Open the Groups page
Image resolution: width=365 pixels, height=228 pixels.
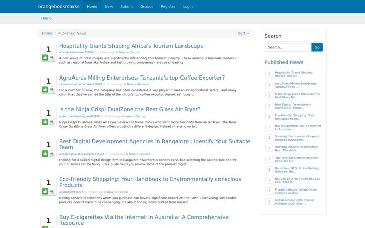tap(147, 6)
